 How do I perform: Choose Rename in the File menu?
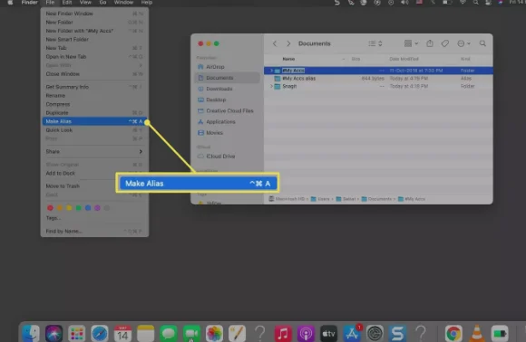pos(94,96)
